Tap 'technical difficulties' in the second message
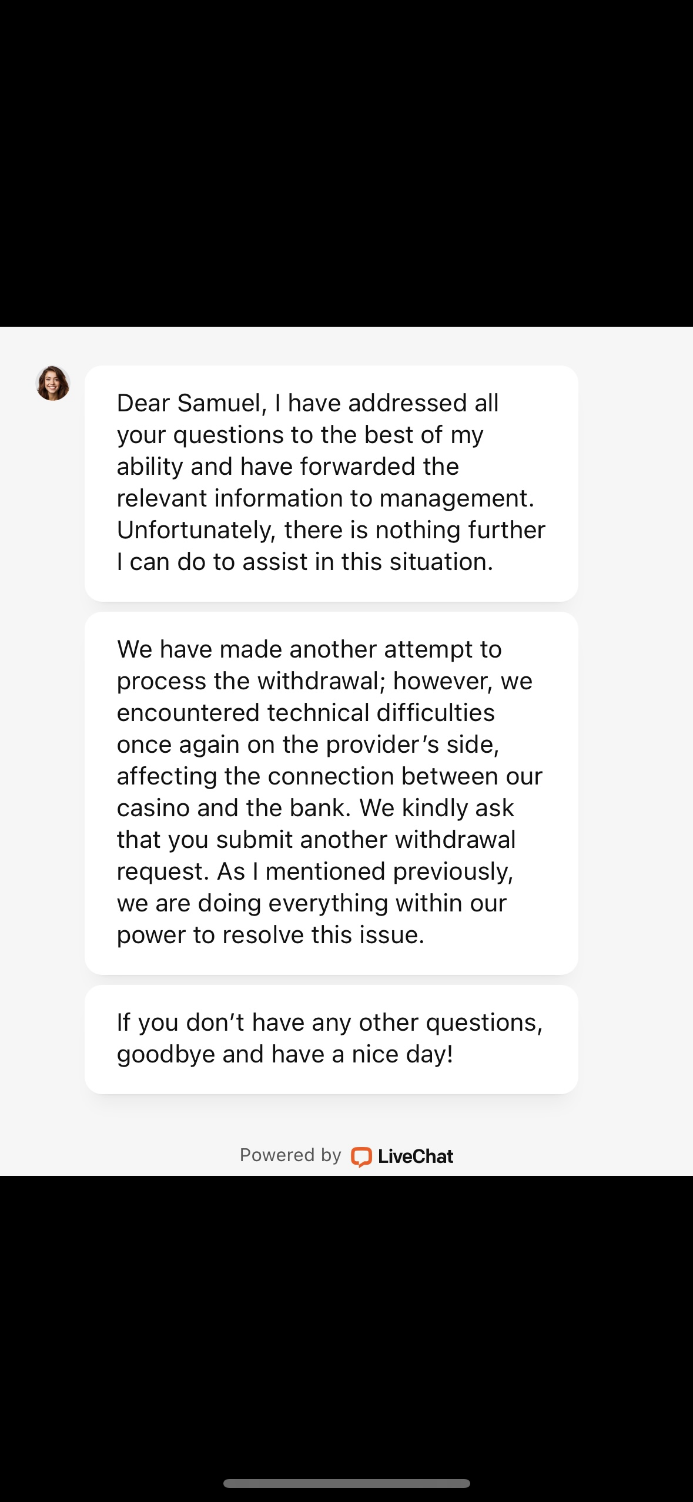Screen dimensions: 693x1502 381,713
